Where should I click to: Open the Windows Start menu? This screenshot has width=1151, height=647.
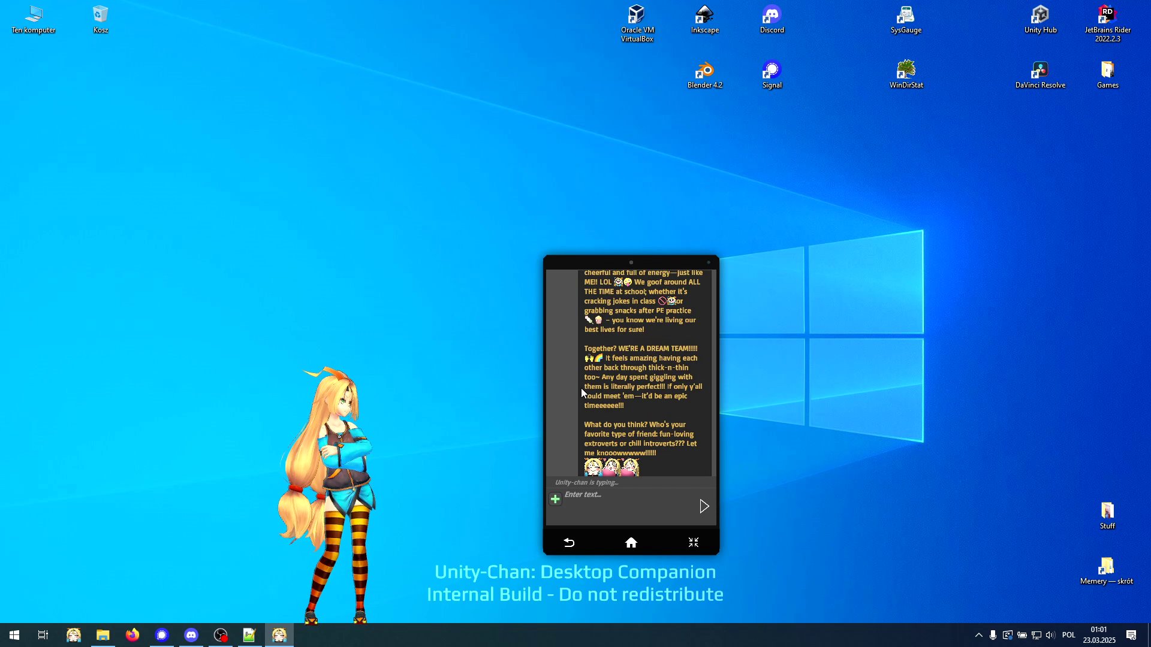(x=14, y=635)
